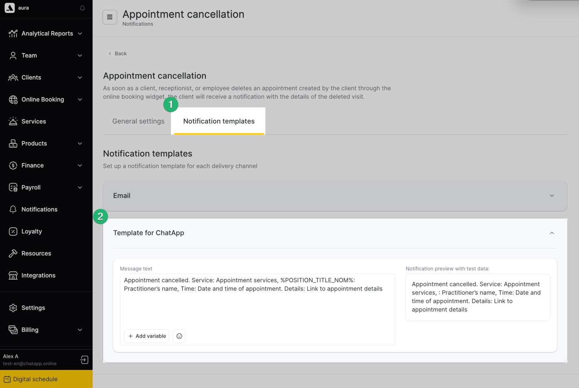Expand the Payroll submenu chevron
The image size is (579, 388).
(80, 187)
